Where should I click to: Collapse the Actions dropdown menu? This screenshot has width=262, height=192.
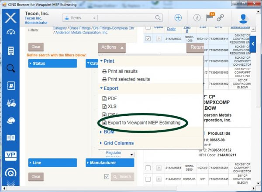tap(112, 47)
